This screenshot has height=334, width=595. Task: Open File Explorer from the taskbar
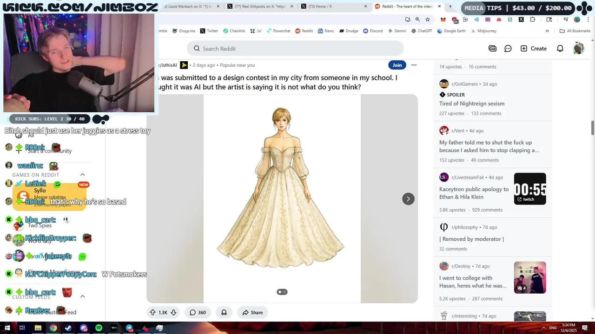(38, 328)
